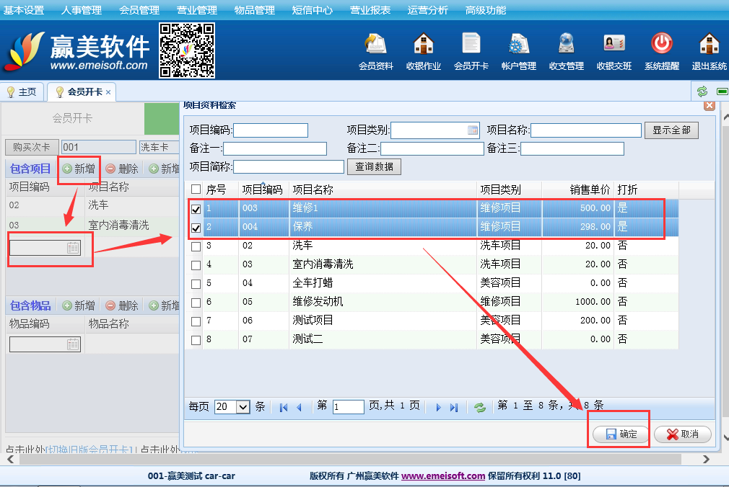Click the 项目名称 search input field
The height and width of the screenshot is (487, 729).
point(585,130)
